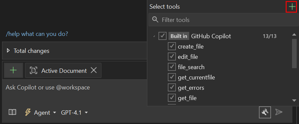Click the send arrow icon
Image resolution: width=299 pixels, height=124 pixels.
click(279, 112)
